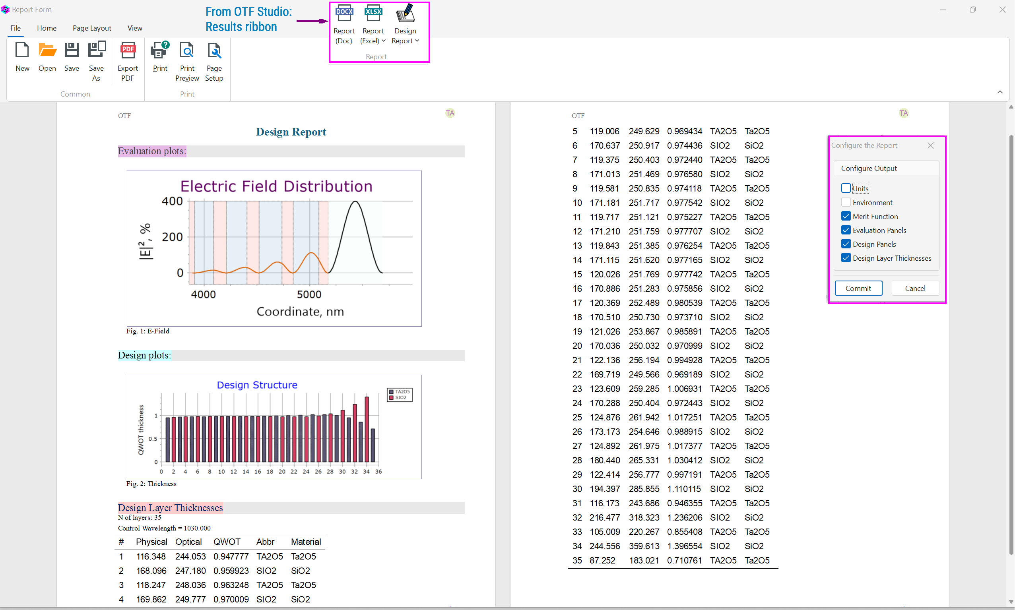Click the Electric Field Distribution plot
This screenshot has width=1015, height=610.
coord(274,249)
